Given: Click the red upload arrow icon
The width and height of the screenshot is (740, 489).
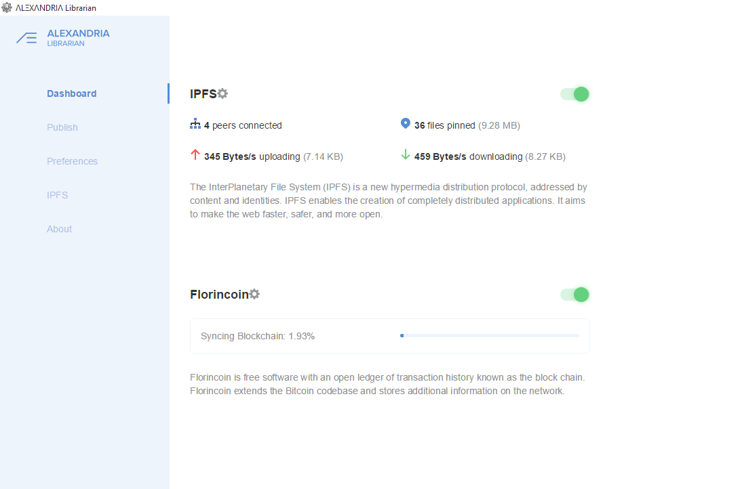Looking at the screenshot, I should (195, 154).
